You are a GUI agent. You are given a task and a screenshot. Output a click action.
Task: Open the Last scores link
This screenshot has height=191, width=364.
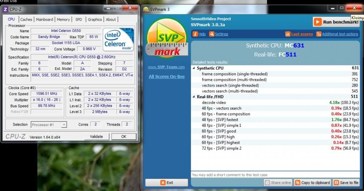click(x=302, y=34)
